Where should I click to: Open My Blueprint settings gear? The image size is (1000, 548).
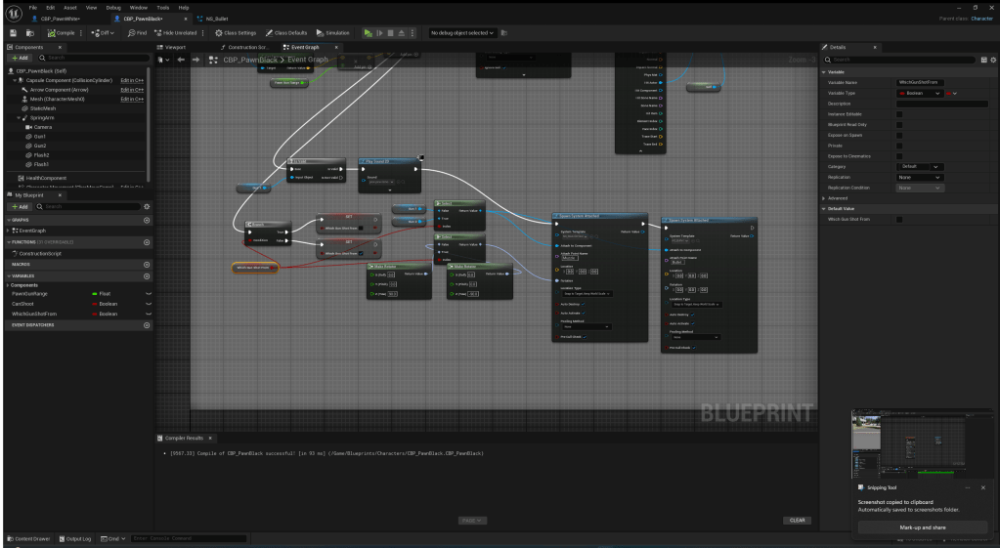pos(147,207)
